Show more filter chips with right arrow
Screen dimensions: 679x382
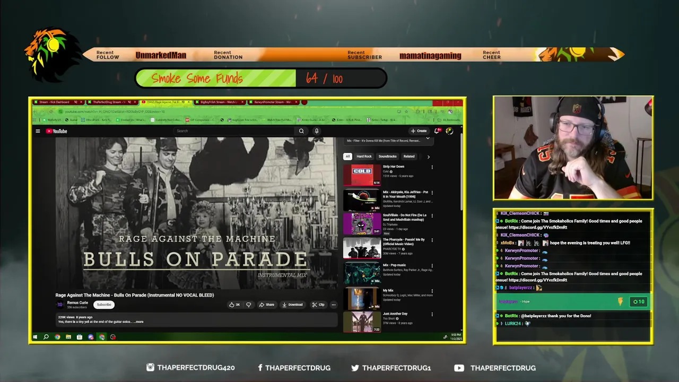pos(428,157)
